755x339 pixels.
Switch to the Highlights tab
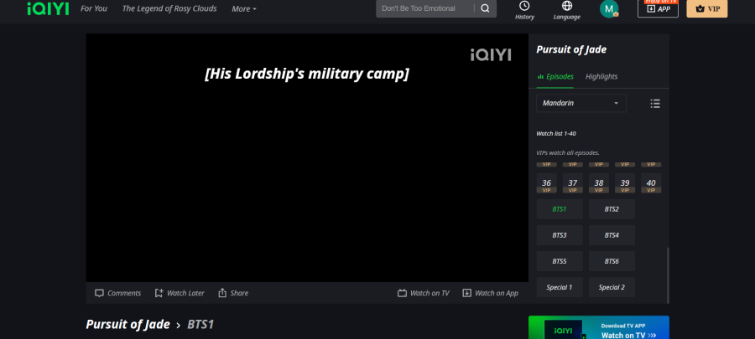601,76
